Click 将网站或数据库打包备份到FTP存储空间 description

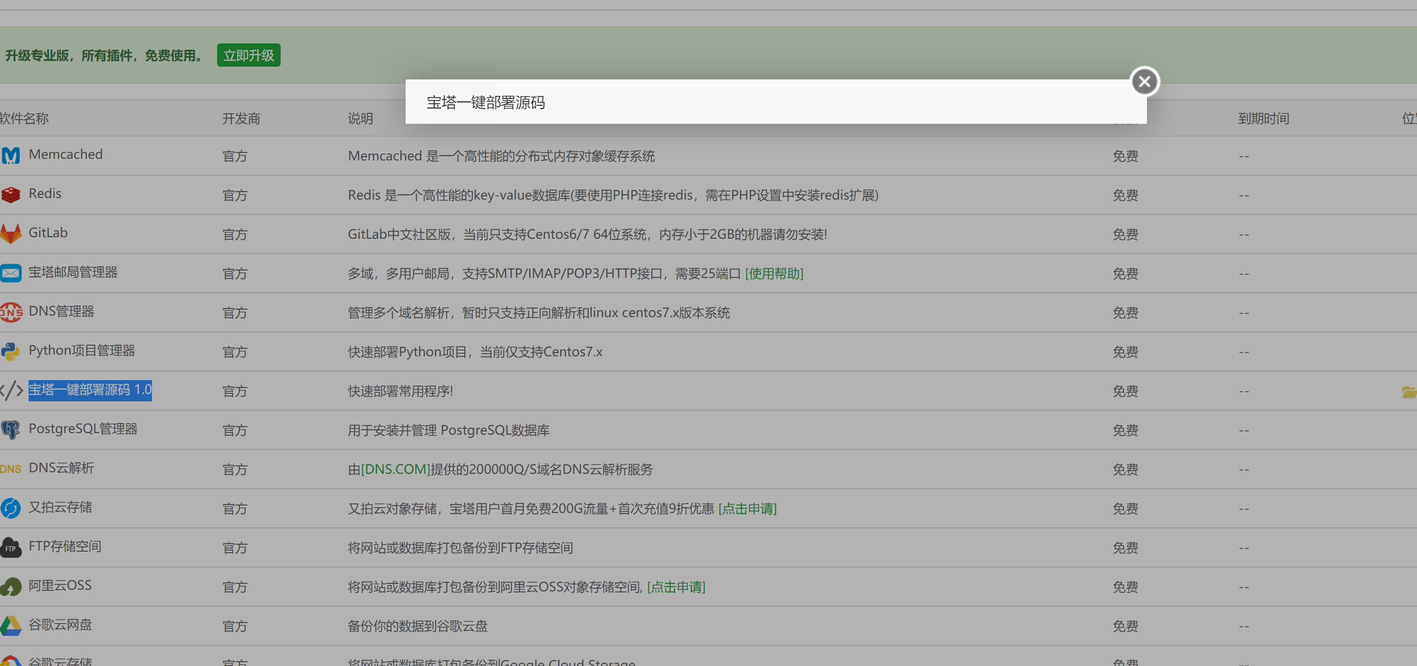coord(460,548)
